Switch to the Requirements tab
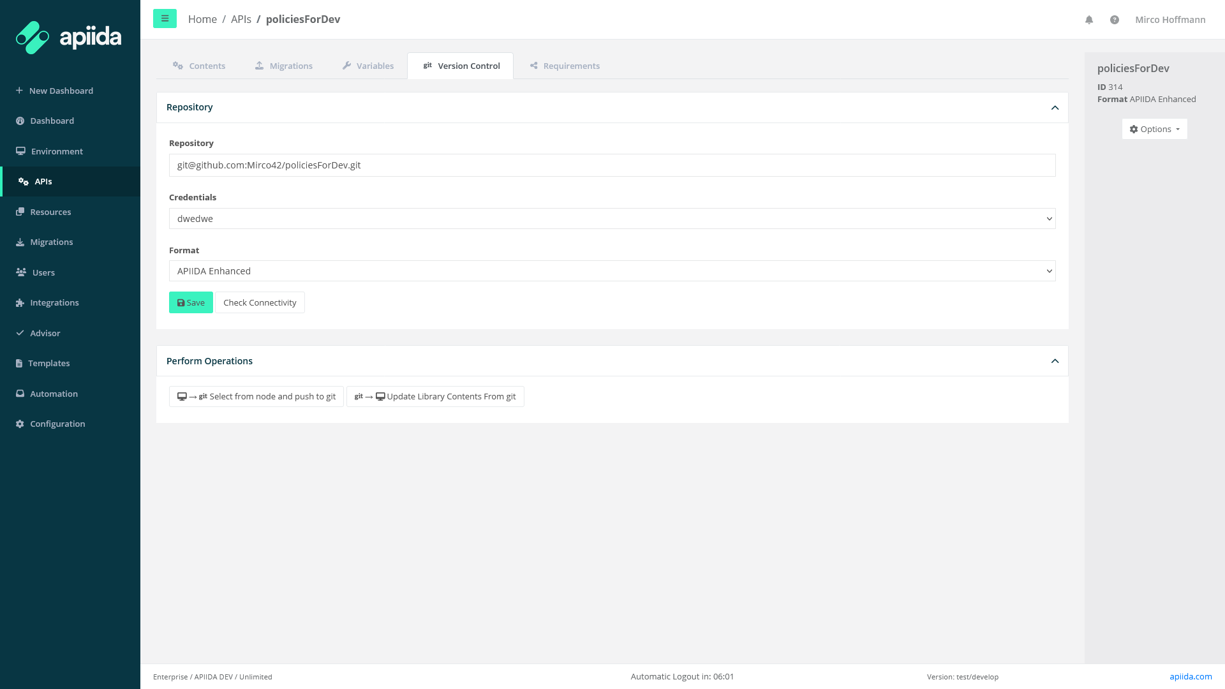Screen dimensions: 1225x689 point(565,66)
